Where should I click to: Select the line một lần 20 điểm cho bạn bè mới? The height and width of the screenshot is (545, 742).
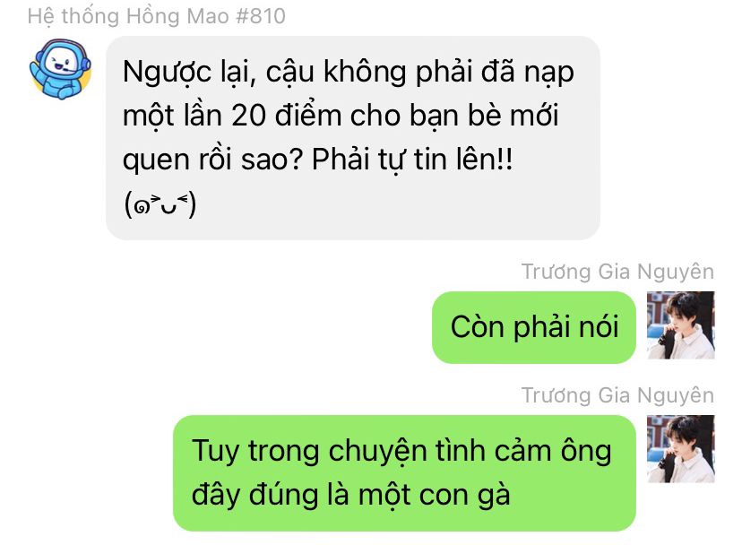click(x=341, y=116)
